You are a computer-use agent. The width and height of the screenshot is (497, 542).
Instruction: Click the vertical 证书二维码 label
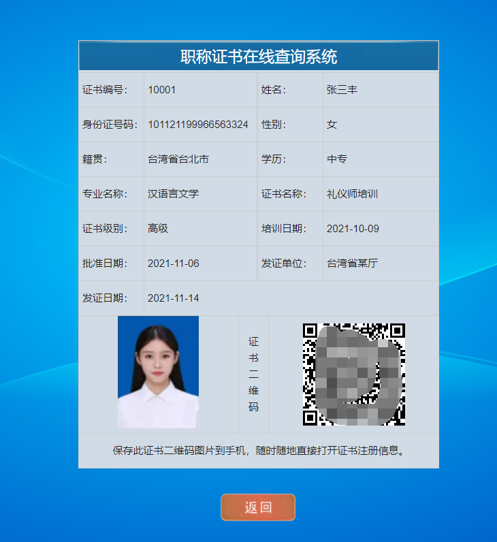tap(253, 374)
